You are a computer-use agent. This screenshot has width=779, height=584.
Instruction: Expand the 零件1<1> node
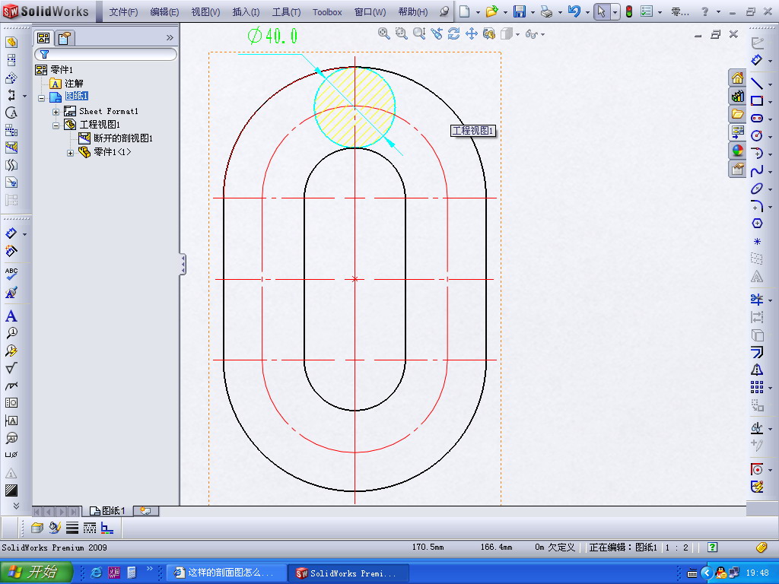coord(70,153)
